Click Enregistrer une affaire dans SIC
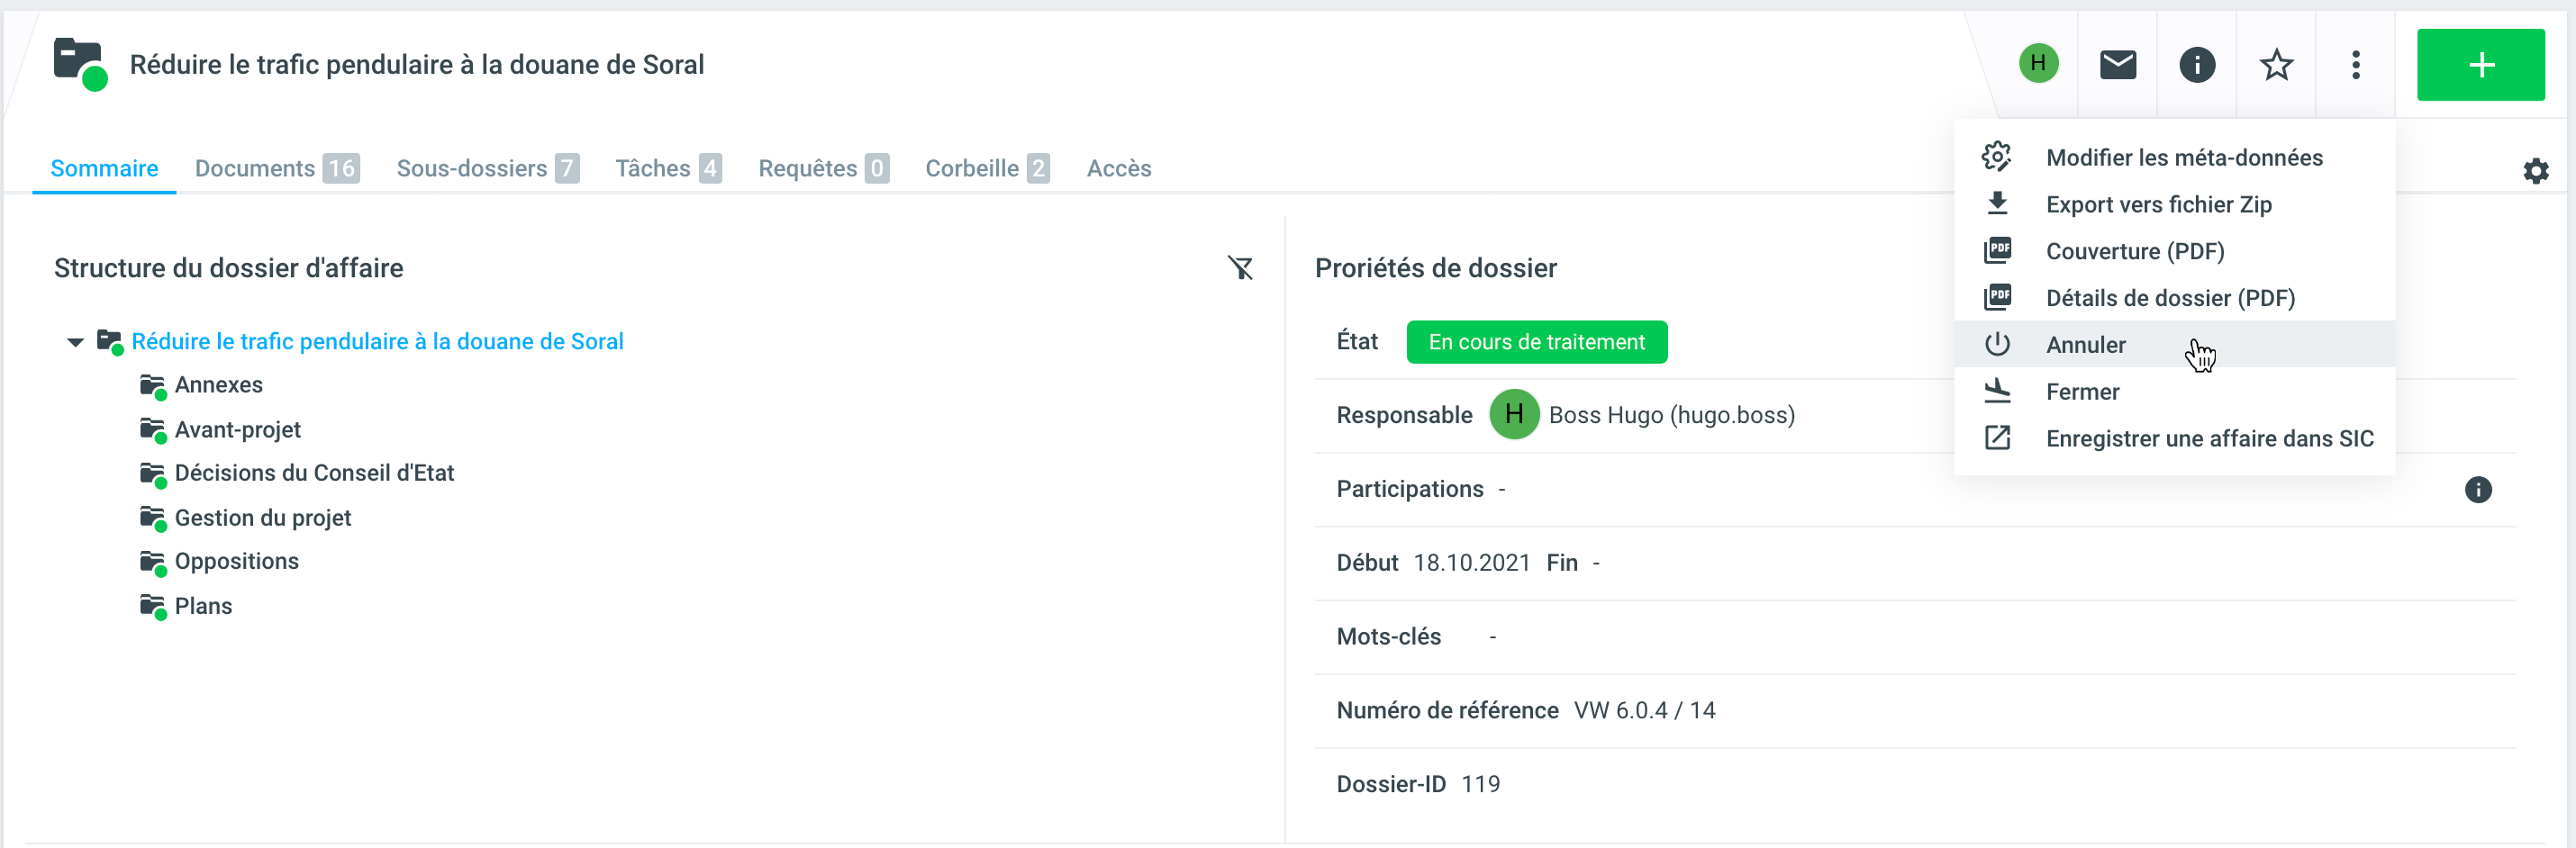 point(2209,439)
